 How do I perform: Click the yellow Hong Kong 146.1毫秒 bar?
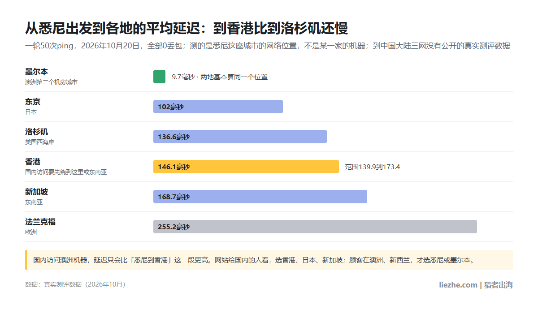(246, 167)
